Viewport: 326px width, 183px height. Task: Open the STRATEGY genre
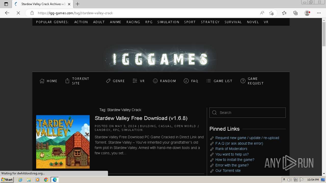[210, 22]
